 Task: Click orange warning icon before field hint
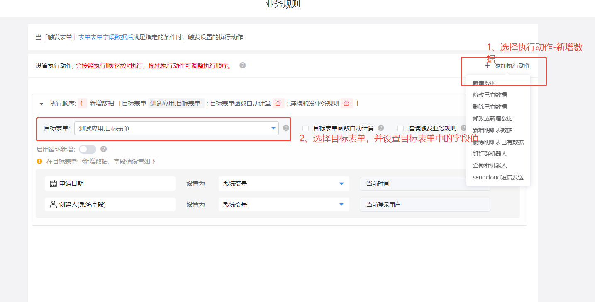click(x=39, y=161)
